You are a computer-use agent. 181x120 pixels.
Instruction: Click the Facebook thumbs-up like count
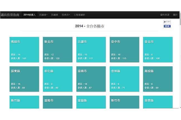click(167, 22)
